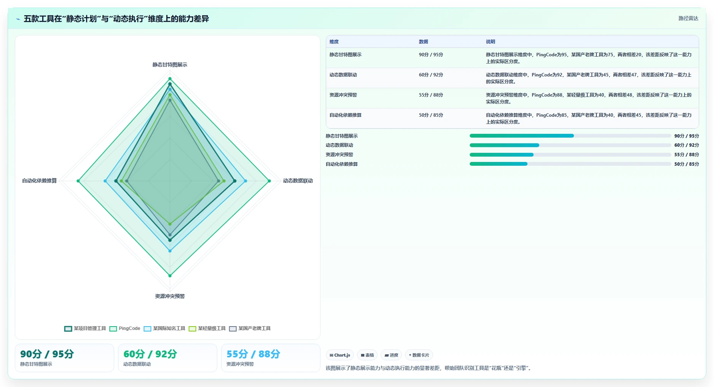Viewport: 714px width, 387px height.
Task: Toggle 某国产老牌工具 legend entry
Action: 250,328
